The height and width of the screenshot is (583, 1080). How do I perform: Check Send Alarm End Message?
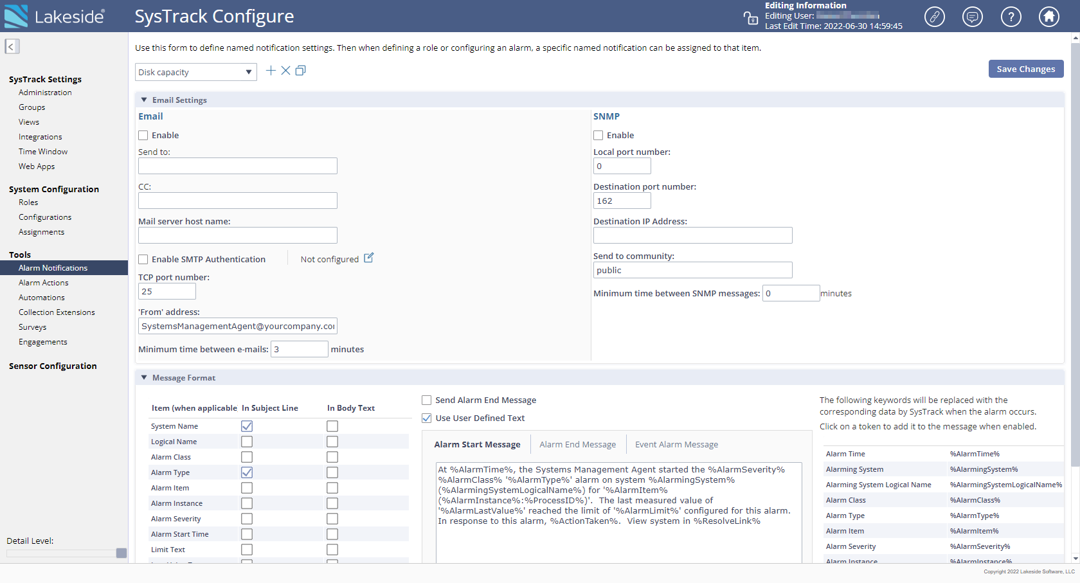[427, 400]
